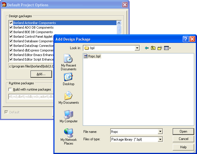Go back using the blue arrow icon
Viewport: 197px width, 154px height.
point(147,48)
